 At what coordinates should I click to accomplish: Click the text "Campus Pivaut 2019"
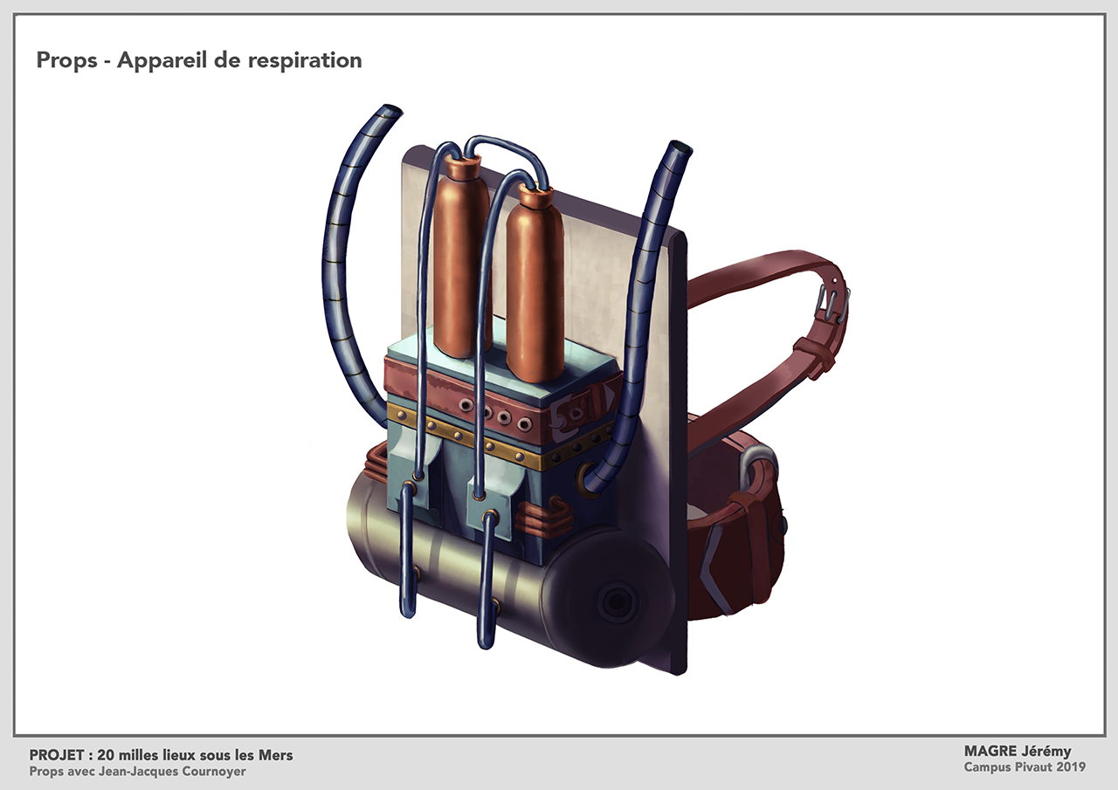(x=1025, y=767)
